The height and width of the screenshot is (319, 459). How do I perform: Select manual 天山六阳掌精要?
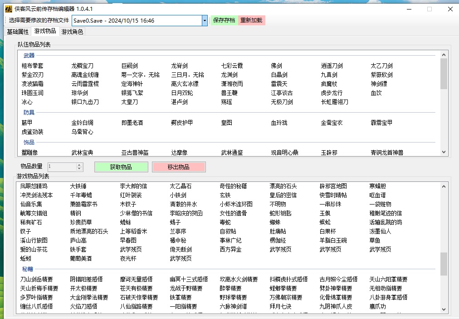[389, 279]
